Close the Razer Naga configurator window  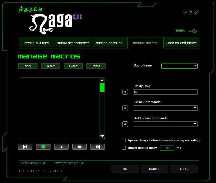point(196,13)
